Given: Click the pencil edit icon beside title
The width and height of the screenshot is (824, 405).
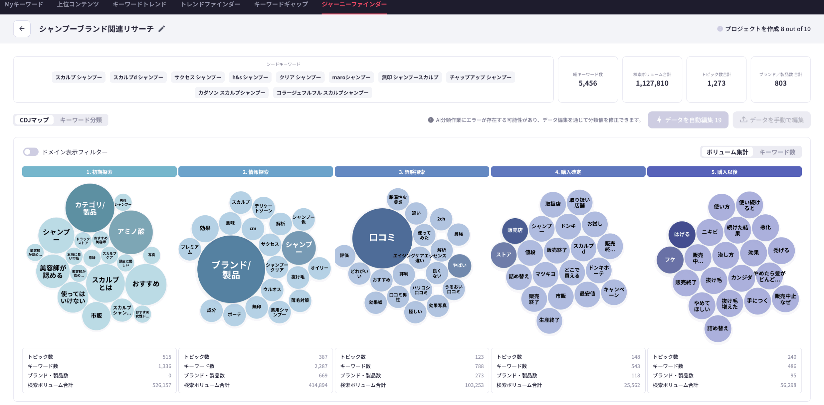Looking at the screenshot, I should 162,29.
